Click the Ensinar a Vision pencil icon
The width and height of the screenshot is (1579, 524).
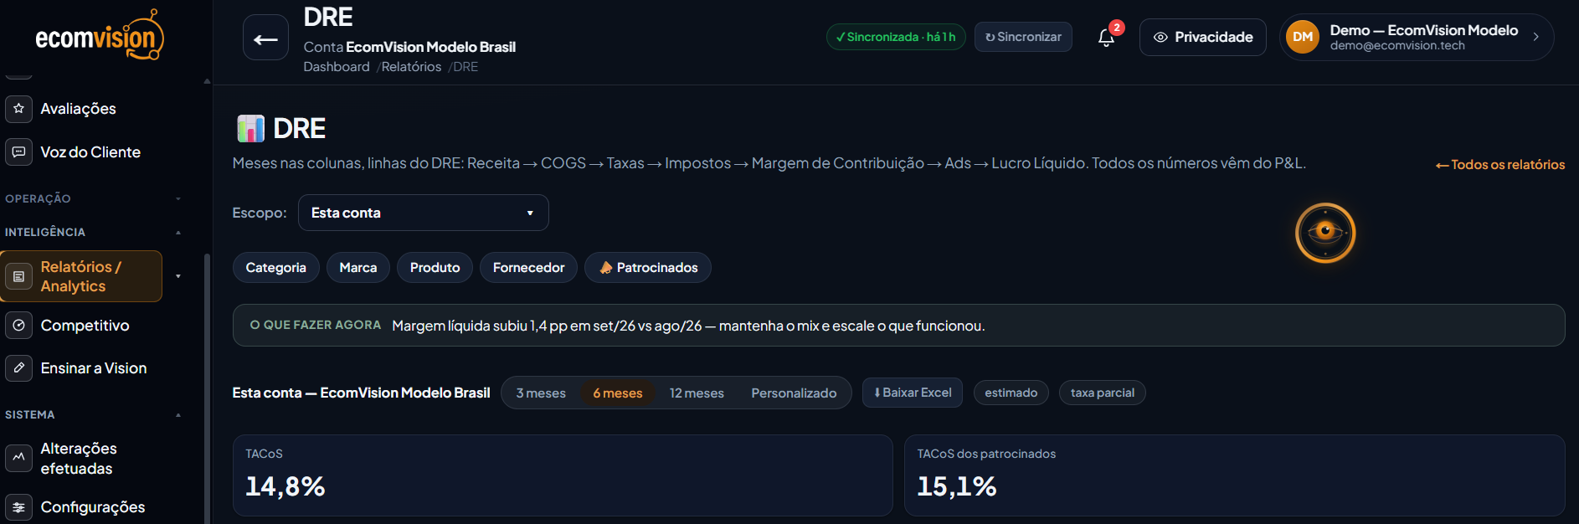[x=19, y=367]
